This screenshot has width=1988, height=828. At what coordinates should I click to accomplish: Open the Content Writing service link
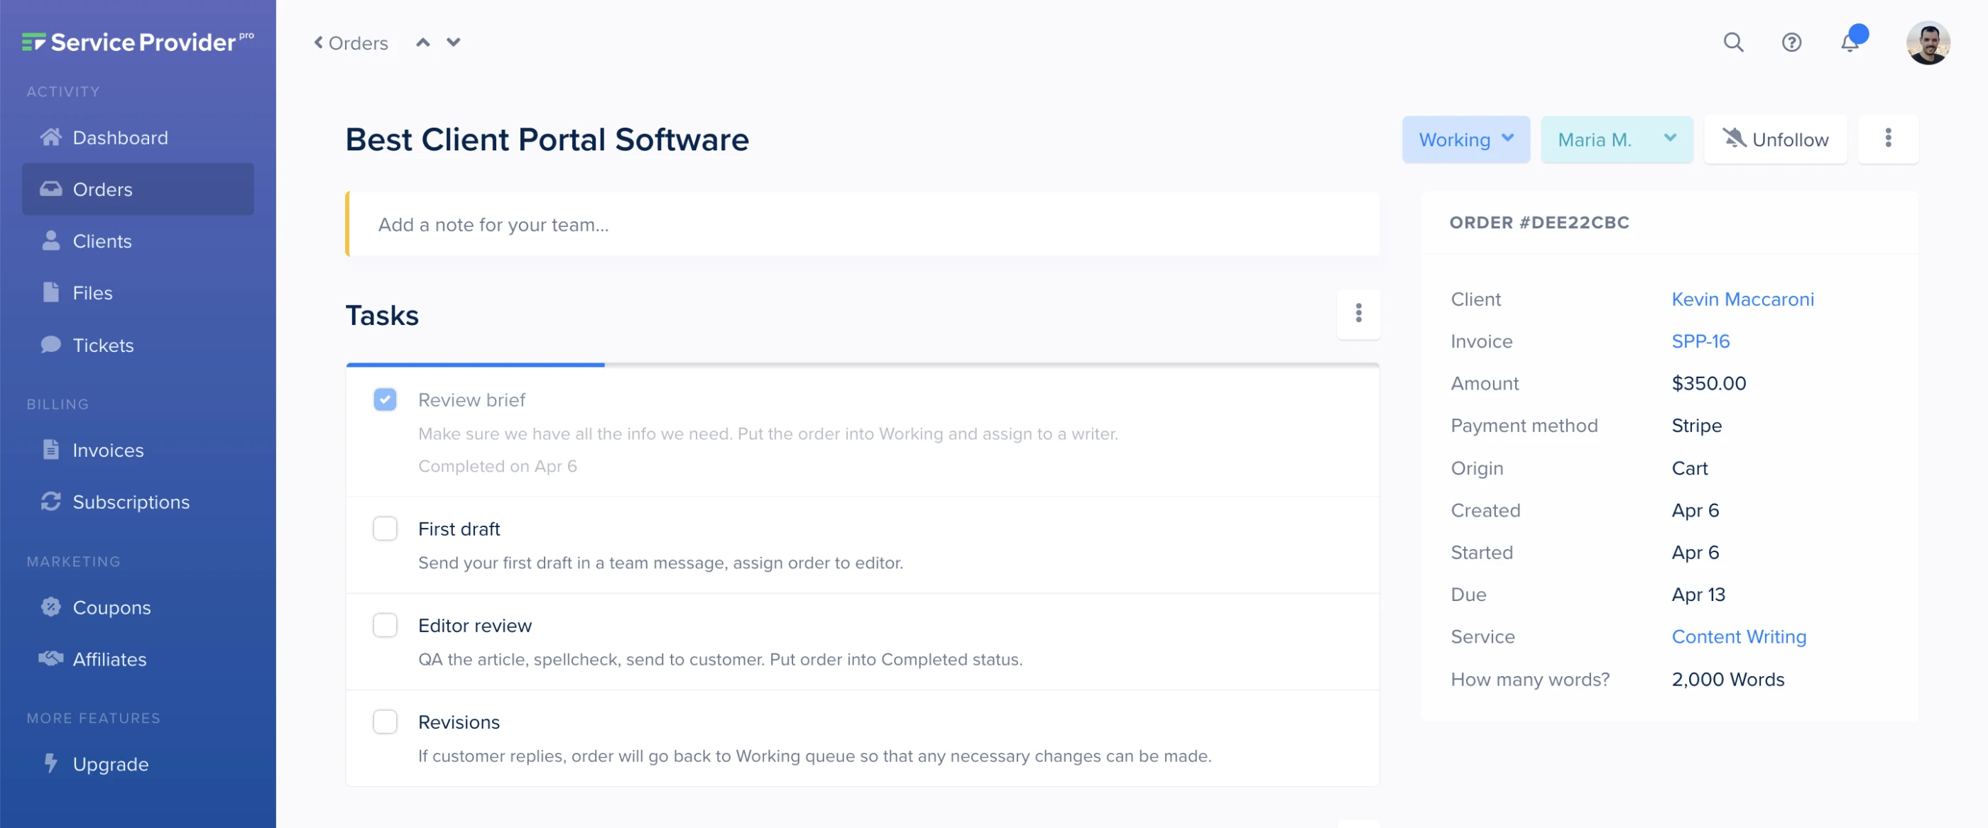click(1738, 637)
